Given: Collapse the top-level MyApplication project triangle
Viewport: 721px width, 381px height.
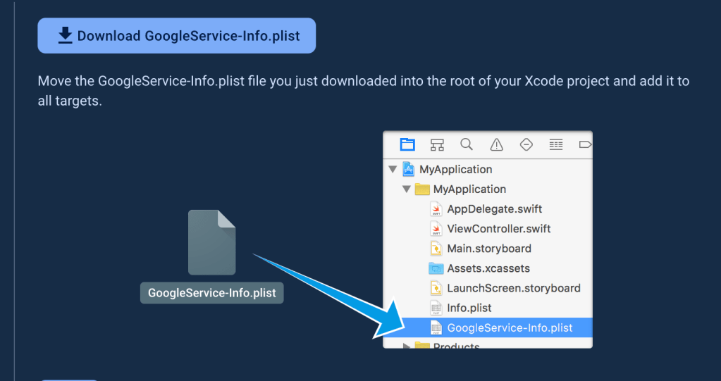Looking at the screenshot, I should click(393, 170).
